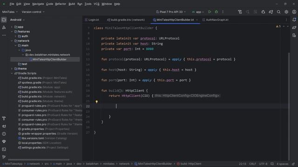The image size is (298, 167).
Task: Open the File menu
Action: (x=12, y=4)
